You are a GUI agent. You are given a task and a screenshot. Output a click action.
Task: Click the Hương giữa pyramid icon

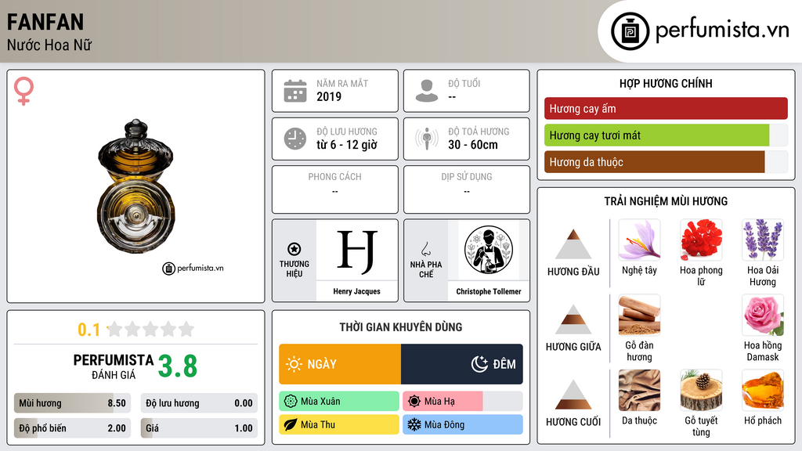tap(573, 319)
